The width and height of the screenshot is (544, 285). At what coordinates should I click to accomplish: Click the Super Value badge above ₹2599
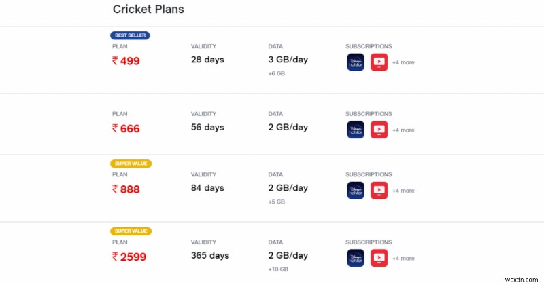click(x=131, y=231)
